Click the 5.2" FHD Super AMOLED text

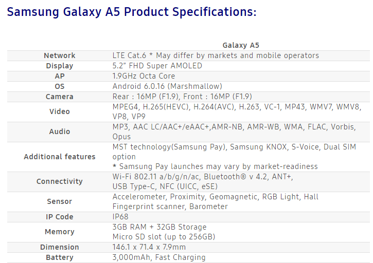tap(157, 66)
